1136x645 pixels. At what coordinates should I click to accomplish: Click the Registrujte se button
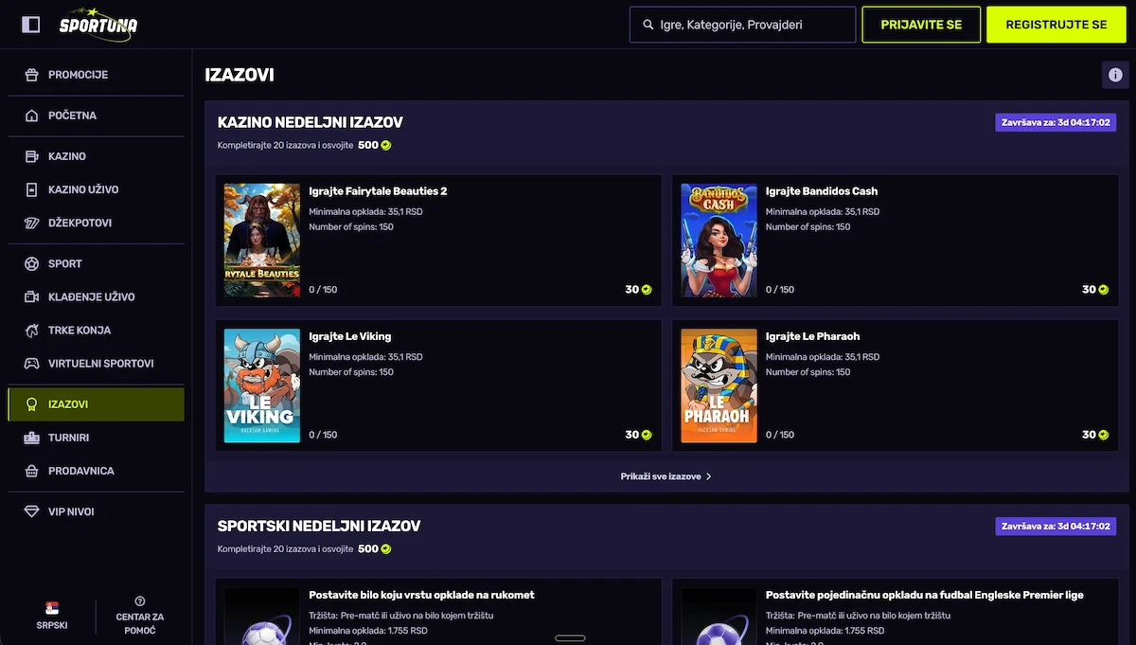coord(1056,25)
